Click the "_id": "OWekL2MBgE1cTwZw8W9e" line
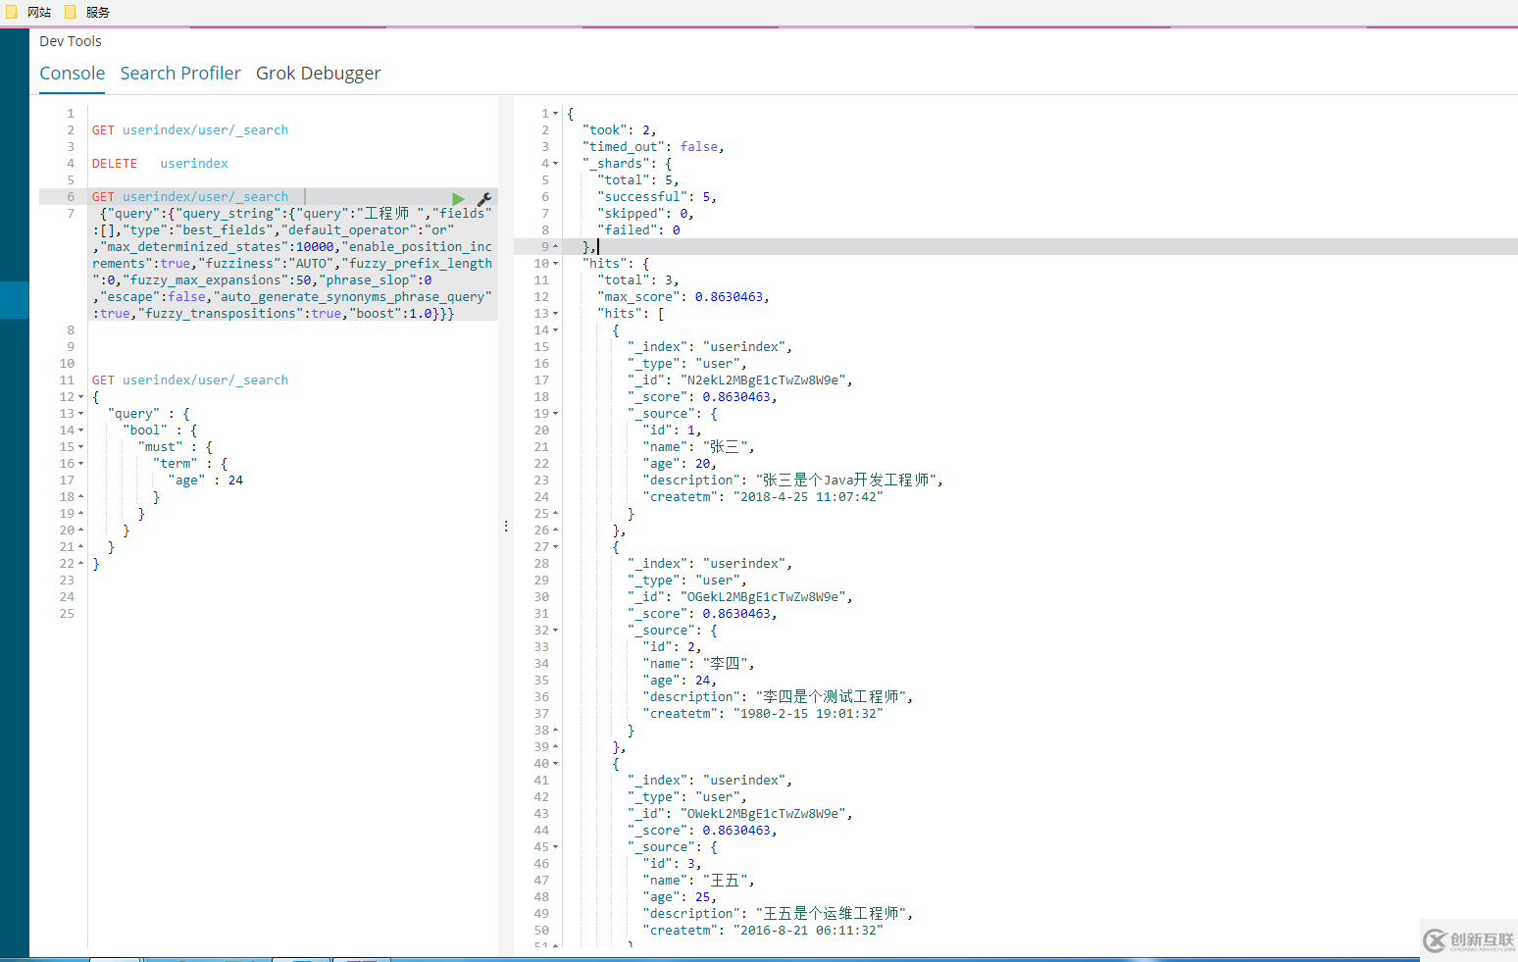 [x=740, y=814]
